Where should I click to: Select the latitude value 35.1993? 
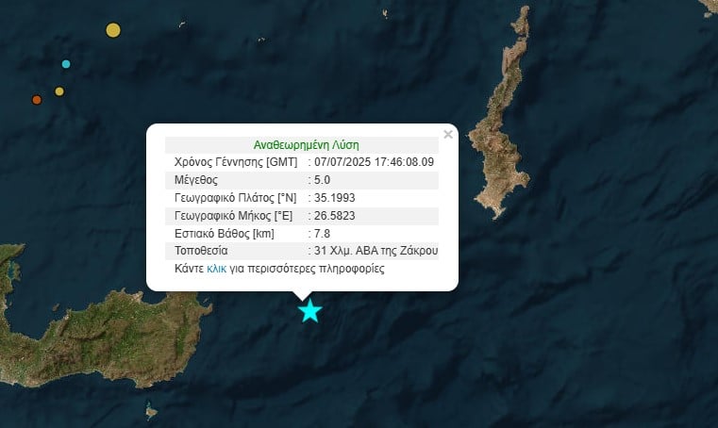pyautogui.click(x=335, y=198)
